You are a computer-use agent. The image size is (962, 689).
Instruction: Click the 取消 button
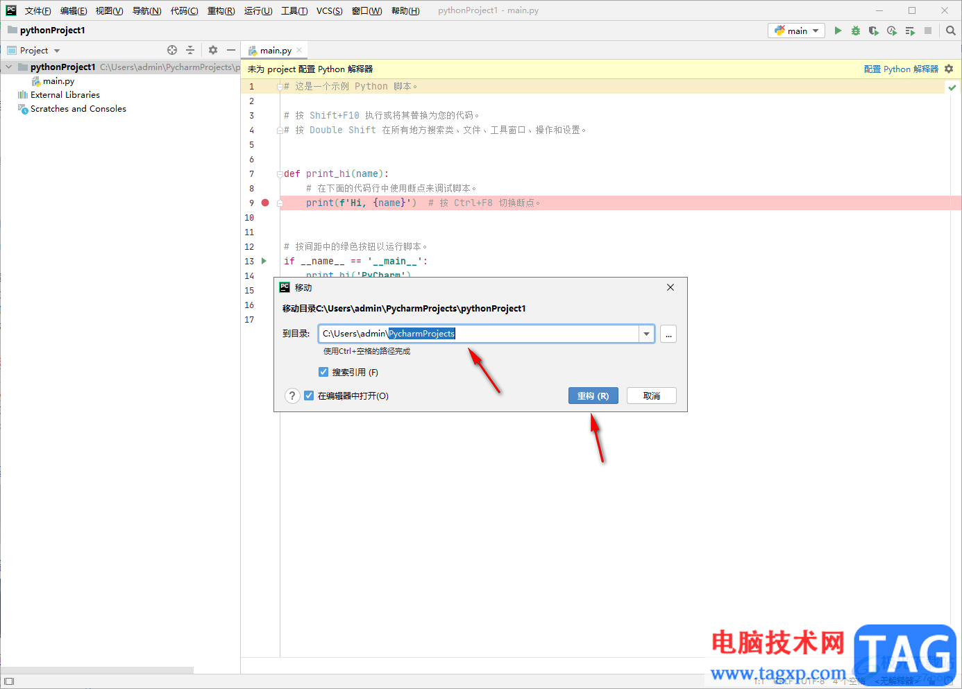[x=651, y=395]
